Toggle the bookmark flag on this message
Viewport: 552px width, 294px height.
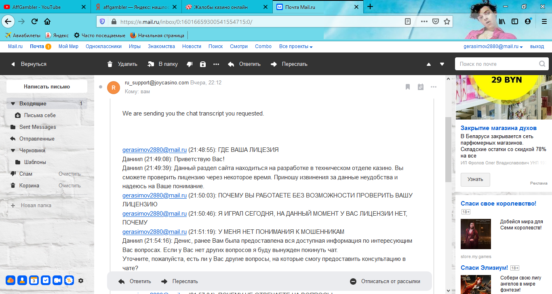click(408, 87)
